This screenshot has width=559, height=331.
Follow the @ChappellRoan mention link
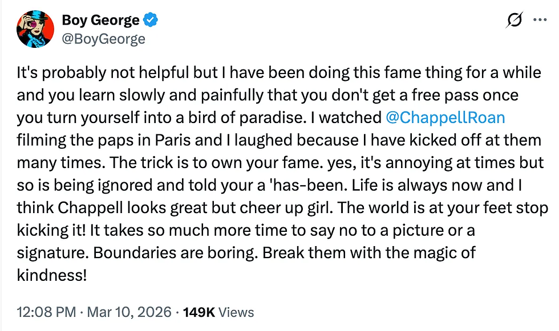coord(445,117)
